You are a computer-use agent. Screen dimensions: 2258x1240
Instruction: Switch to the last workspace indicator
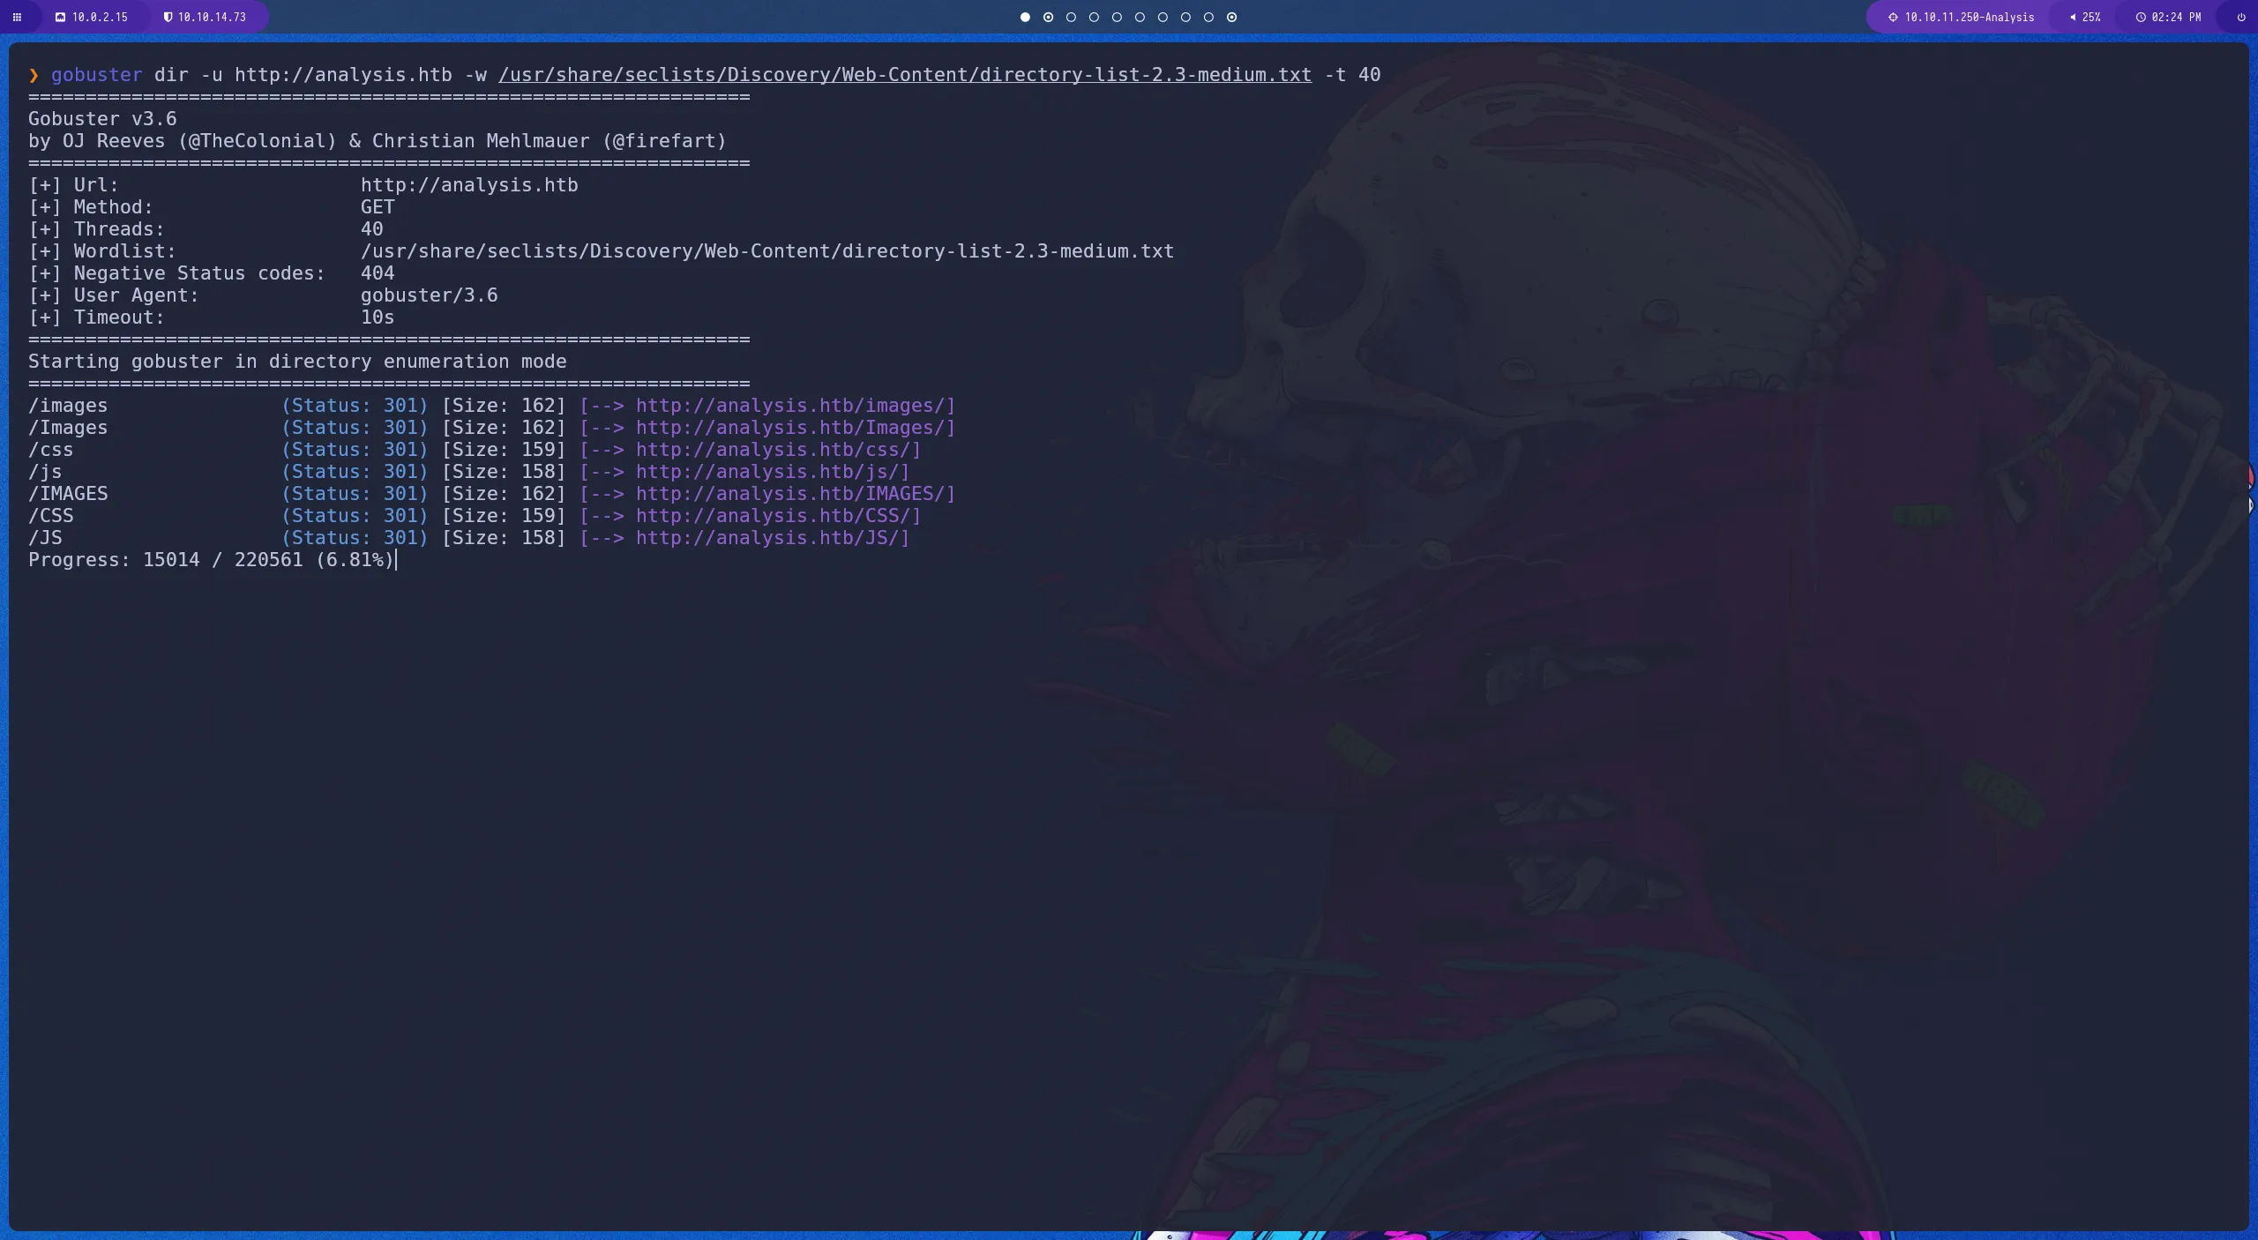1230,17
